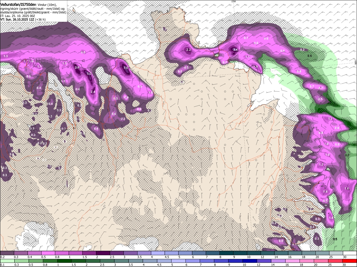Image resolution: width=357 pixels, height=267 pixels.
Task: Click the bright pink 0.5 swatch in purple legend row
Action: [x=48, y=253]
